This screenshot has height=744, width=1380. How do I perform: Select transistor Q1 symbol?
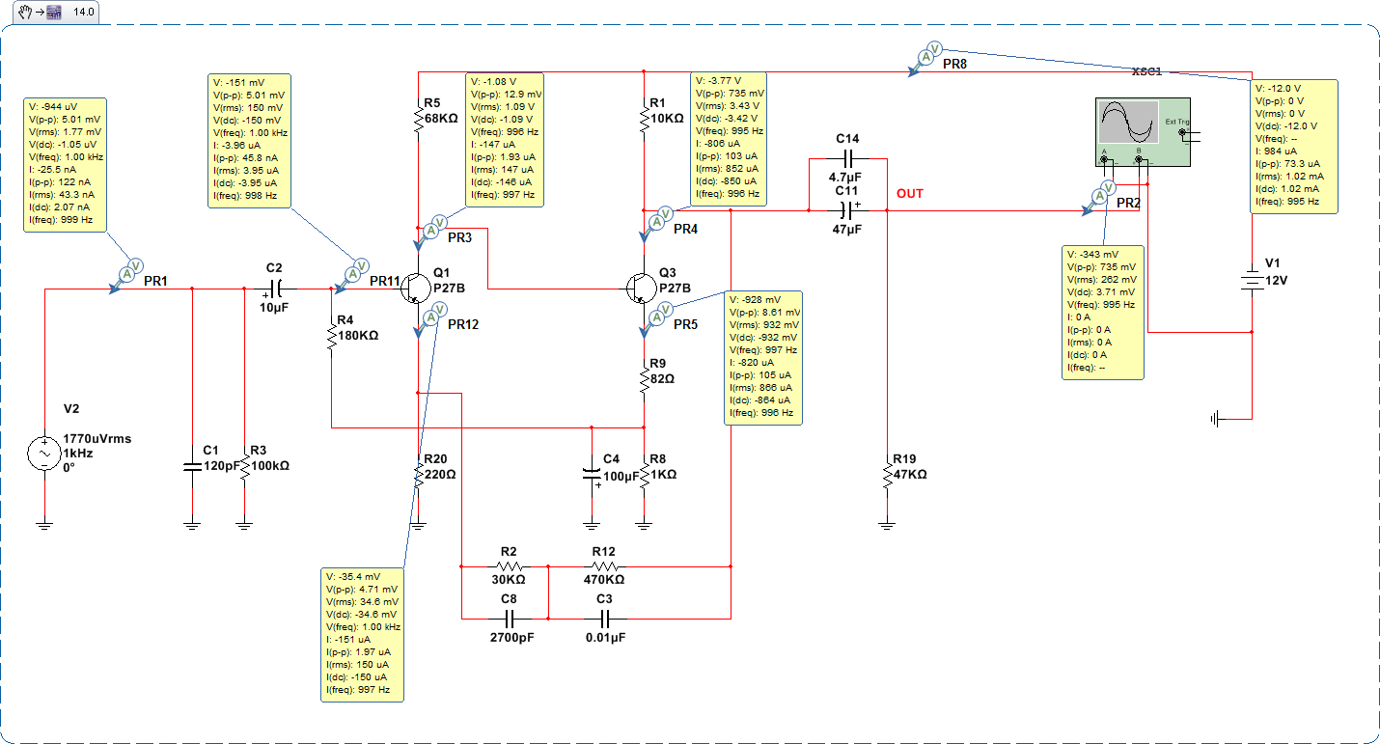point(415,288)
